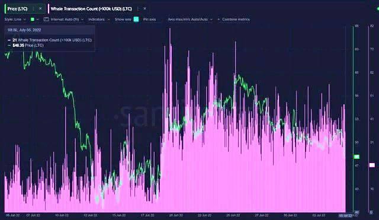Click the plus icon before Combine metrics
Viewport: 379px width, 220px height.
click(219, 20)
